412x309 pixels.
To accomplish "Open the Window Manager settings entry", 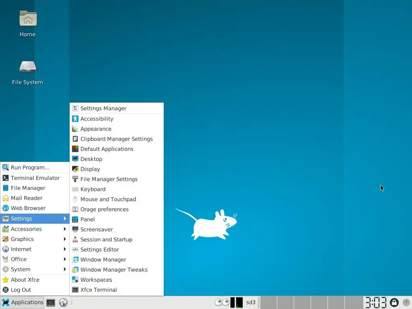I will click(x=117, y=260).
